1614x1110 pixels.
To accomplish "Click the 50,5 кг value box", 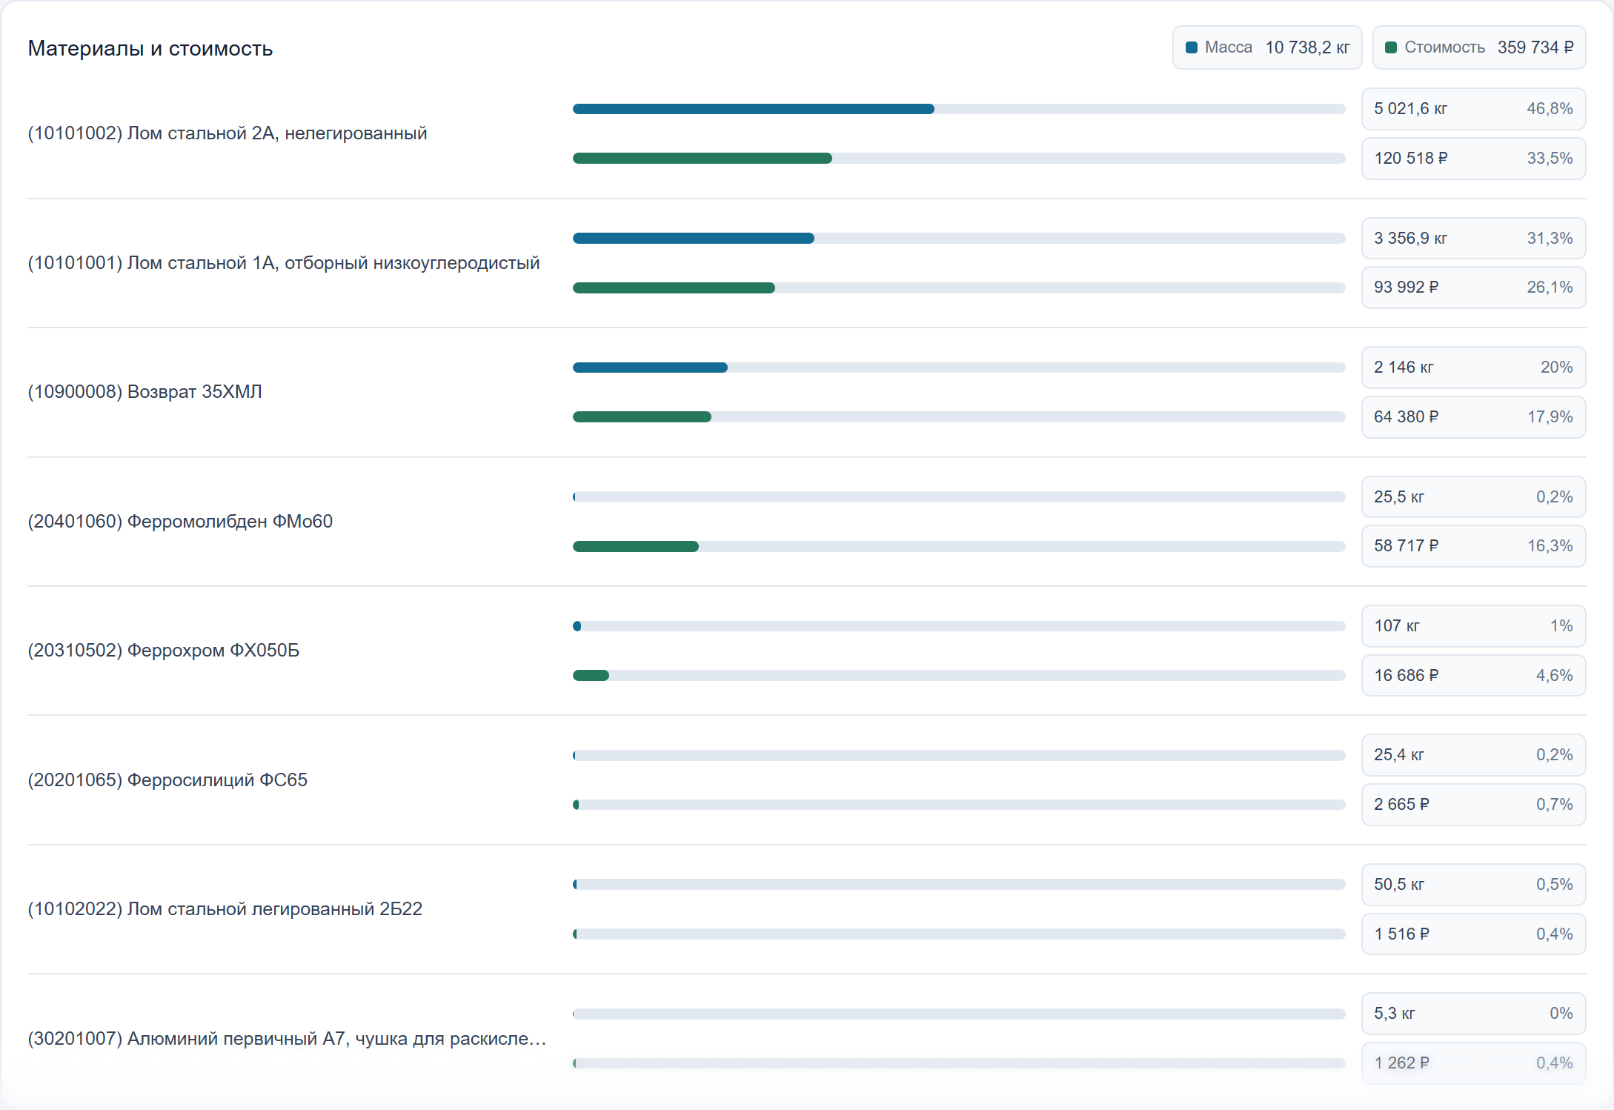I will [x=1473, y=885].
